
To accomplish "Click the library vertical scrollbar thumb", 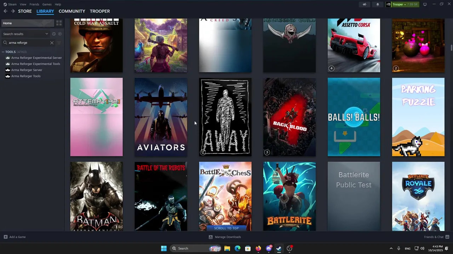I will click(451, 48).
